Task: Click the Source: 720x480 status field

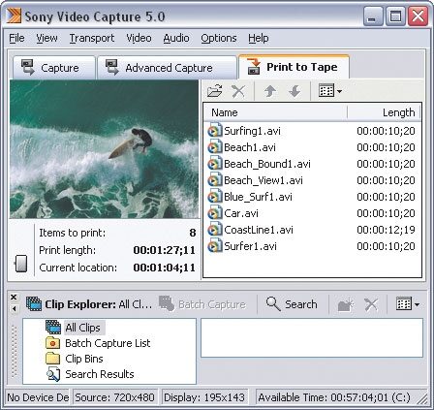Action: 115,397
